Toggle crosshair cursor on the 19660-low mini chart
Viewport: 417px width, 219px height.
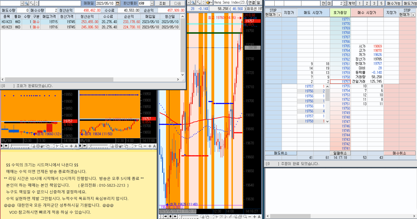pos(57,146)
